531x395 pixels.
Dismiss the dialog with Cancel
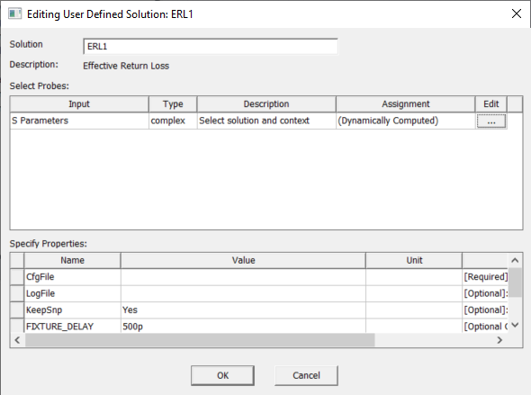[306, 375]
